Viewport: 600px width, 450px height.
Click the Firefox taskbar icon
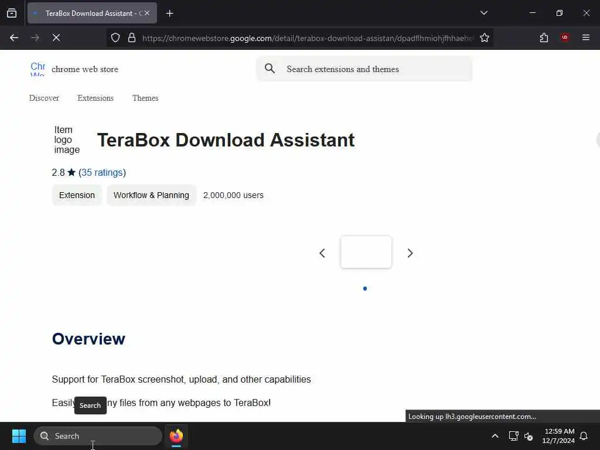point(176,436)
